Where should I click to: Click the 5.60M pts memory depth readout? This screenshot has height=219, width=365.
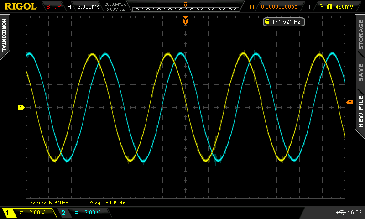tap(116, 10)
